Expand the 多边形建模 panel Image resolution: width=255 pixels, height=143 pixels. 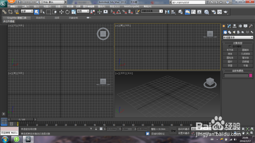(9, 21)
